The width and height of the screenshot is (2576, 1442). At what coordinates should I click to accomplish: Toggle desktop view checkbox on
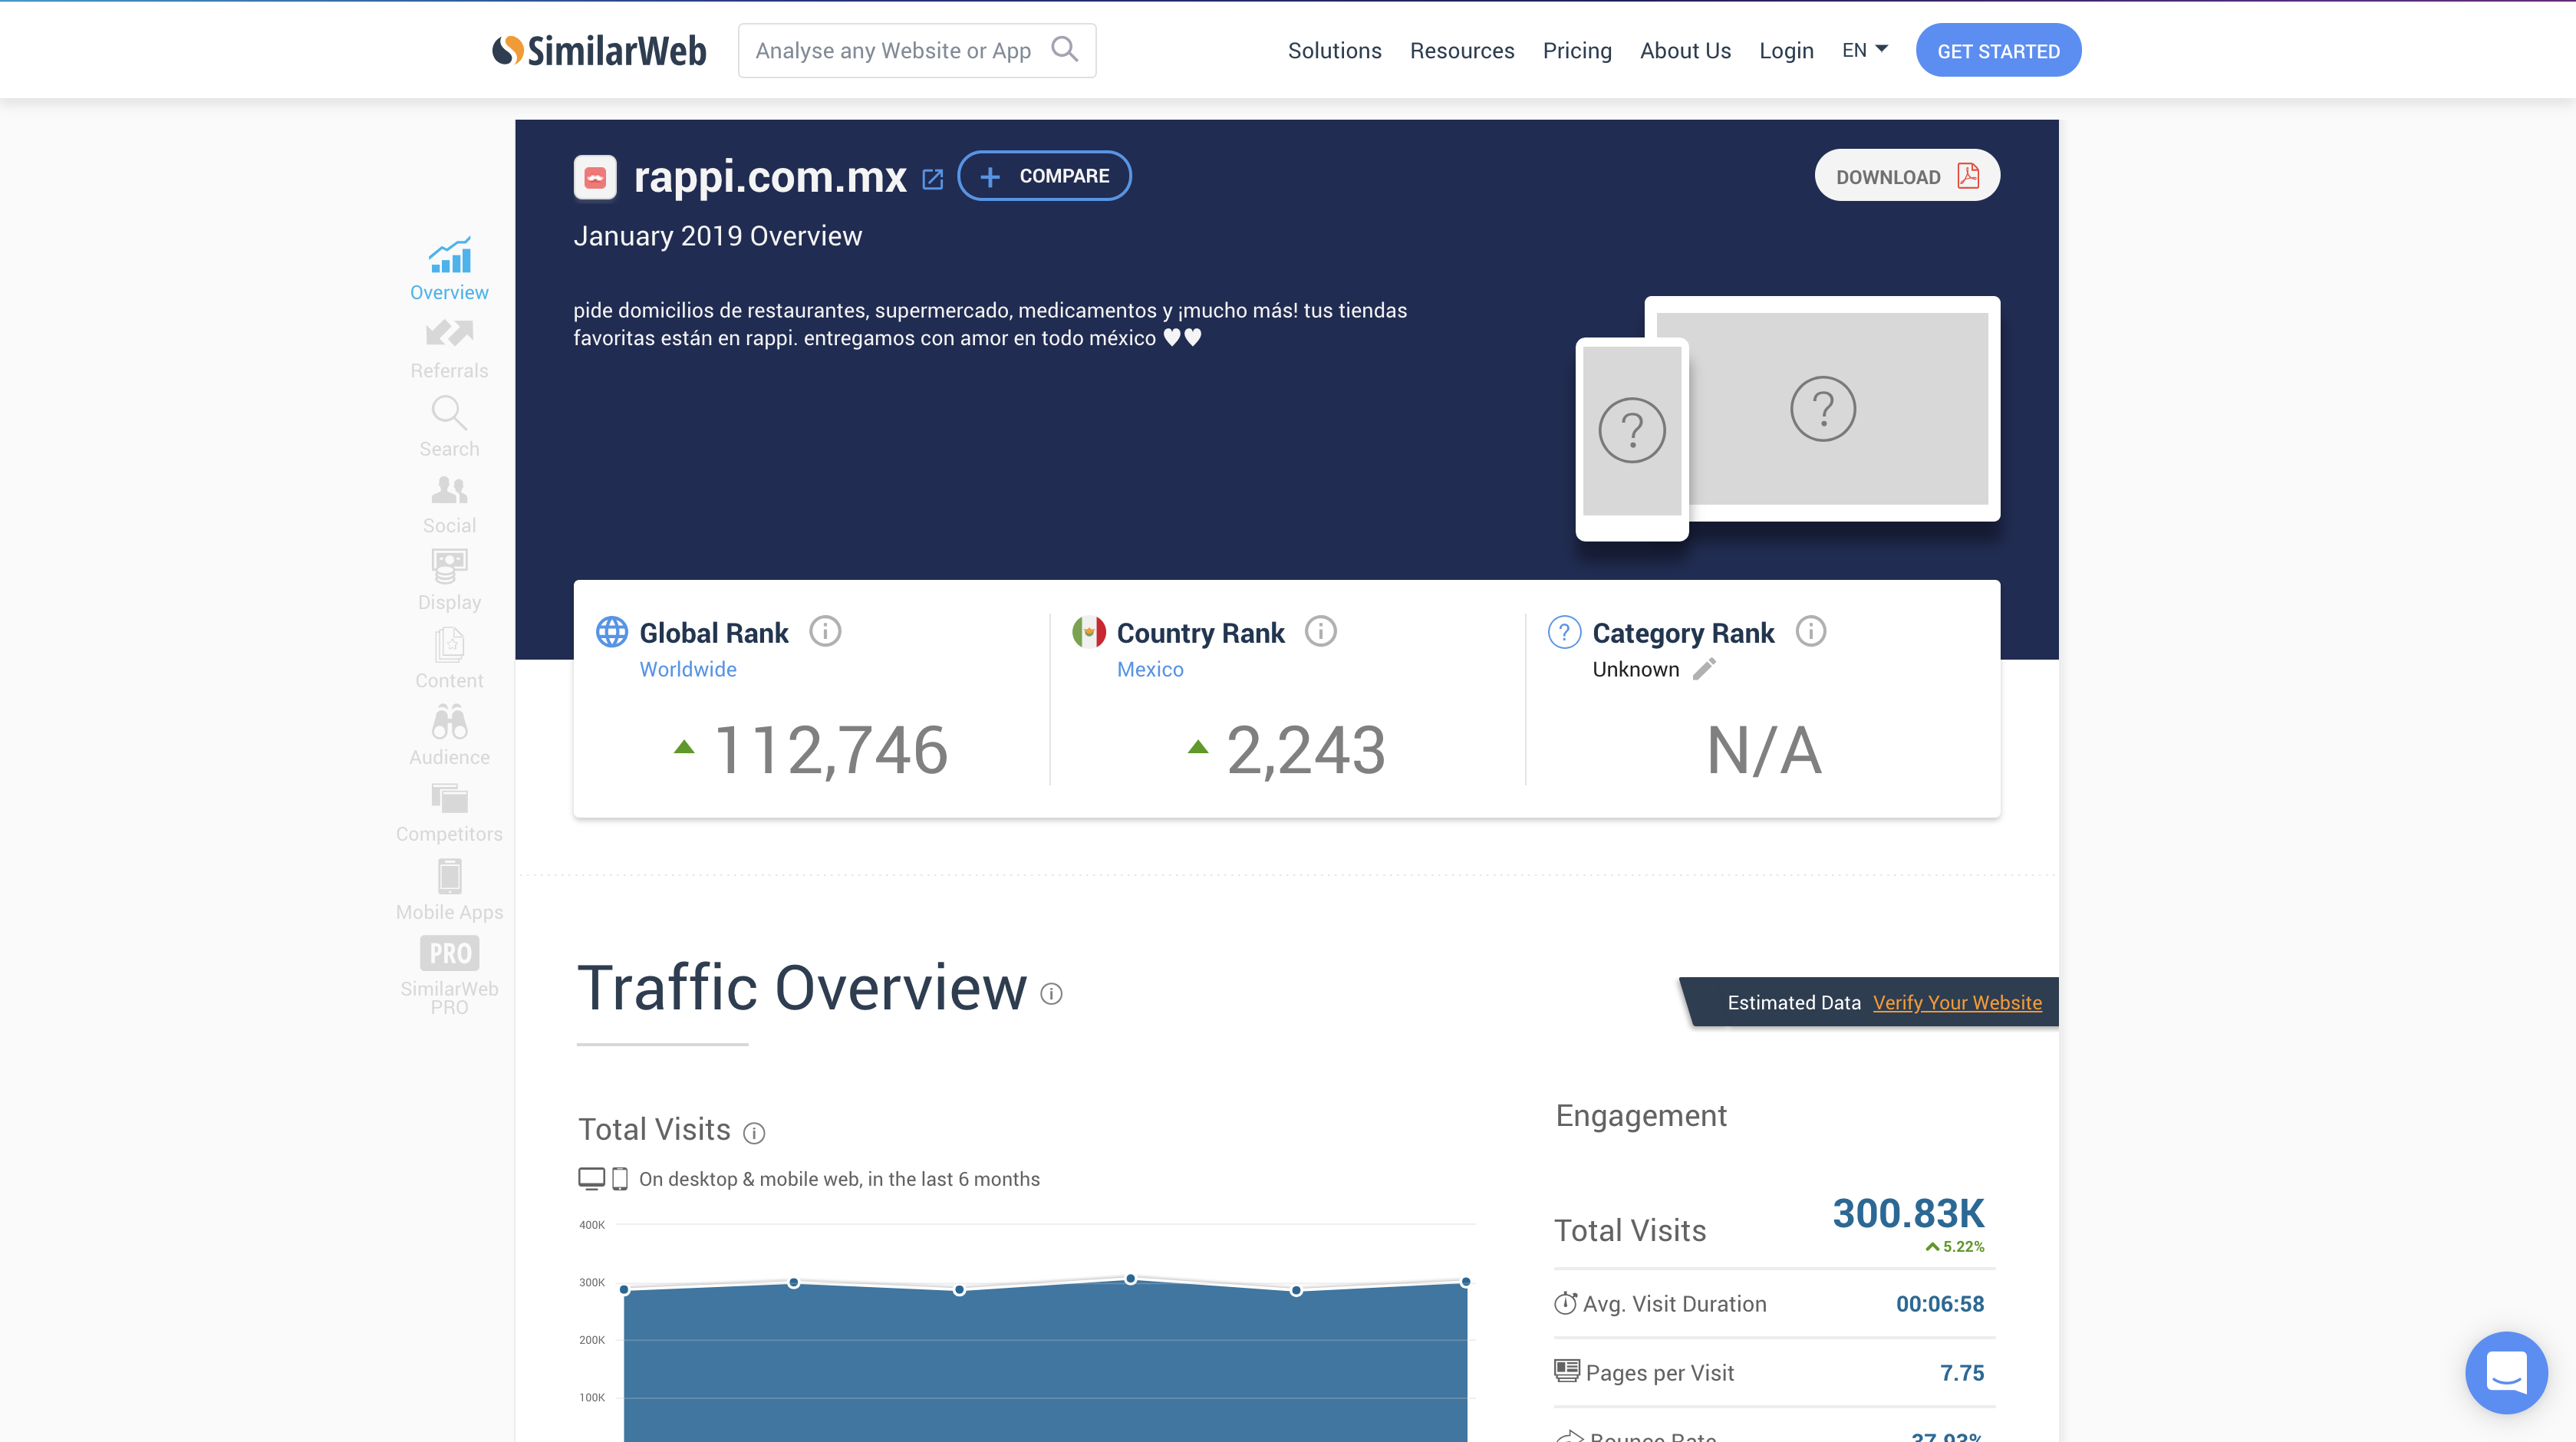coord(591,1178)
